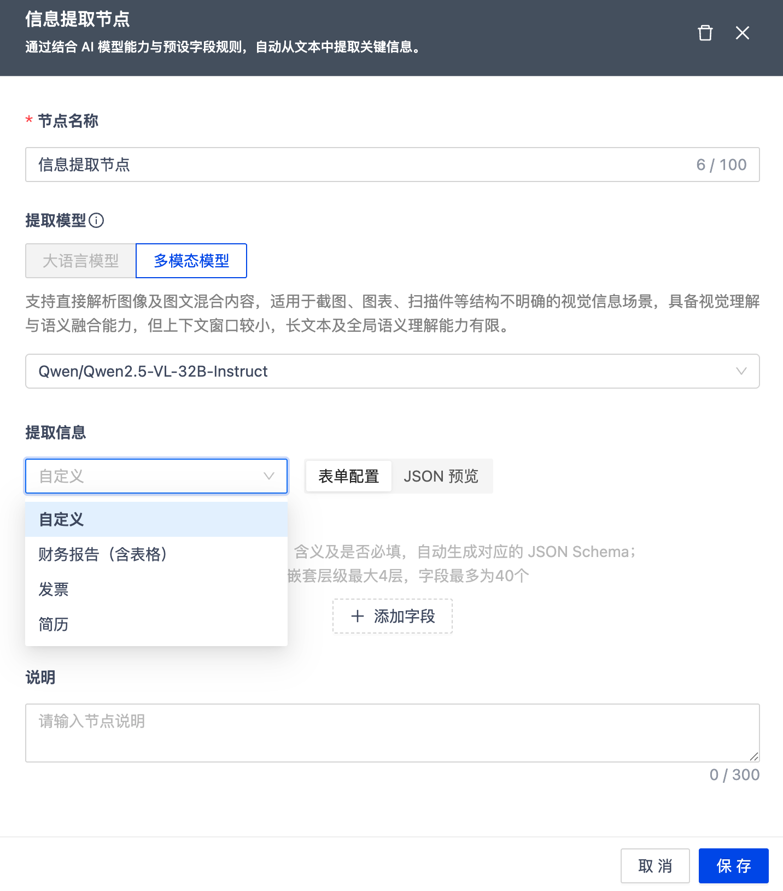783x891 pixels.
Task: Click the arrow in 提取信息 select box
Action: (x=268, y=476)
